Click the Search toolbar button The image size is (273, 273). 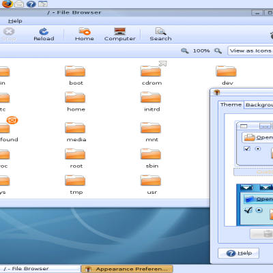tap(160, 34)
